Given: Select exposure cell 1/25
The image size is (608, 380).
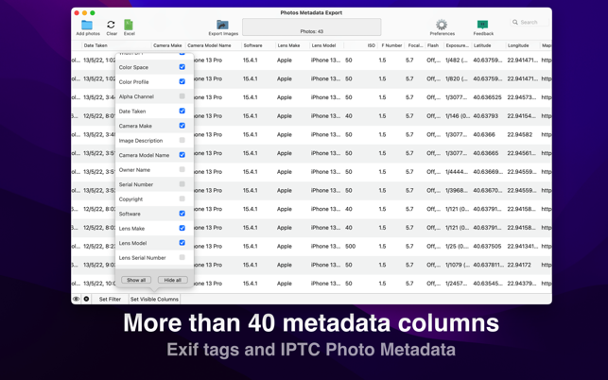Looking at the screenshot, I should coord(457,246).
